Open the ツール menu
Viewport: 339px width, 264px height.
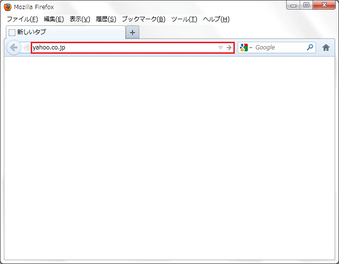(184, 19)
